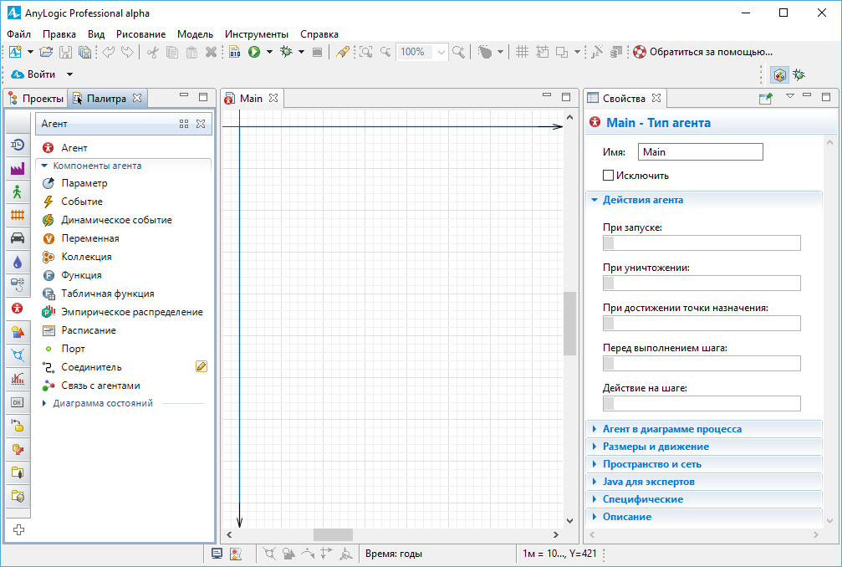Click the canvas horizontal scrollbar thumb
Screen dimensions: 842x567
tap(333, 534)
